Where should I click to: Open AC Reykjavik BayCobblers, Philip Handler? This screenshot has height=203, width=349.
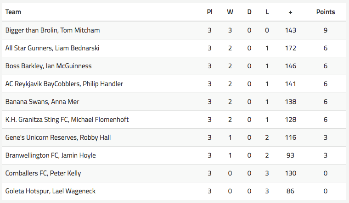click(x=64, y=84)
